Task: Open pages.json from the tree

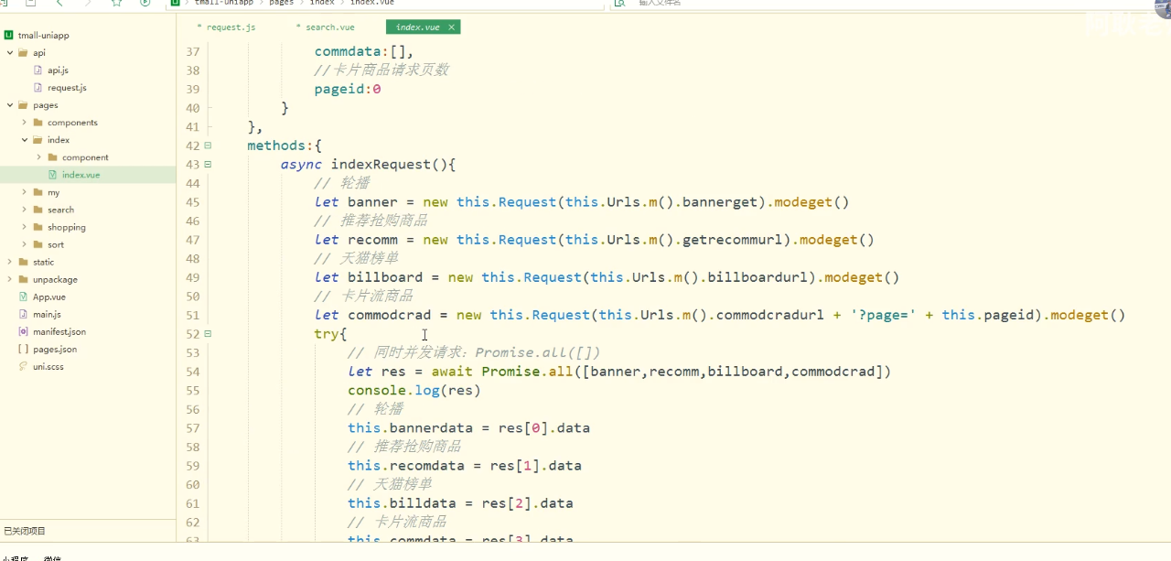Action: click(x=55, y=349)
